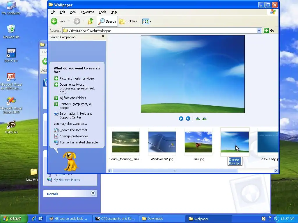Search for Printers, computers, or people
The width and height of the screenshot is (298, 223).
pyautogui.click(x=73, y=106)
